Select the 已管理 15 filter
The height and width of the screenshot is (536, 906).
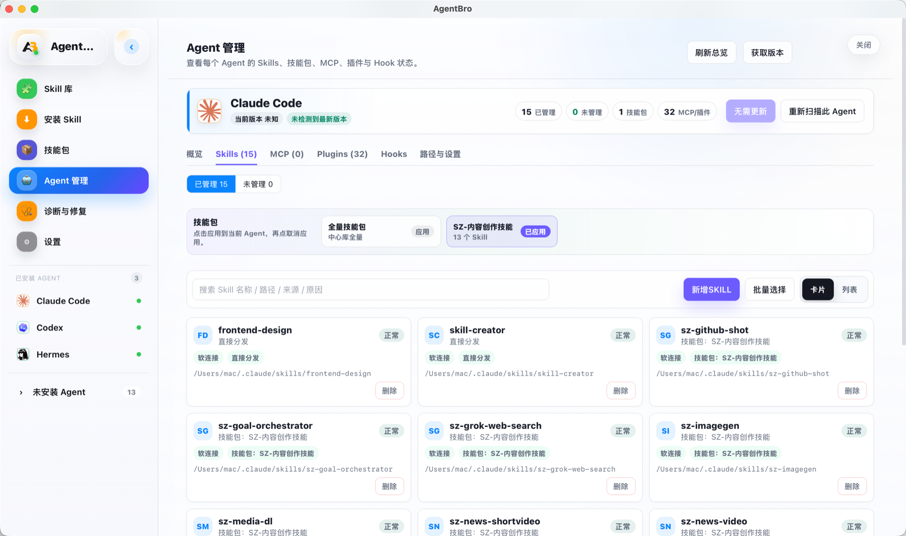tap(211, 184)
